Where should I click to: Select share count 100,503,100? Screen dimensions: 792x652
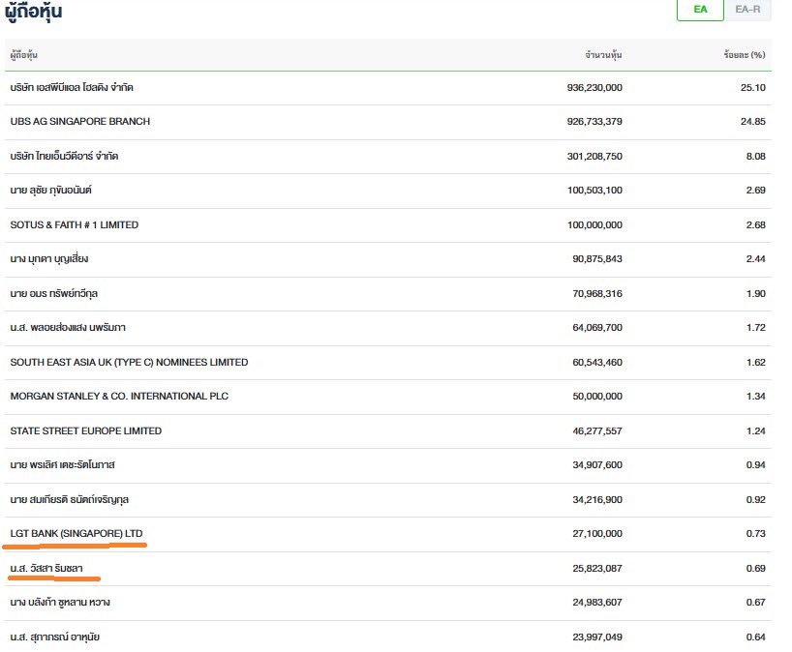pos(594,191)
